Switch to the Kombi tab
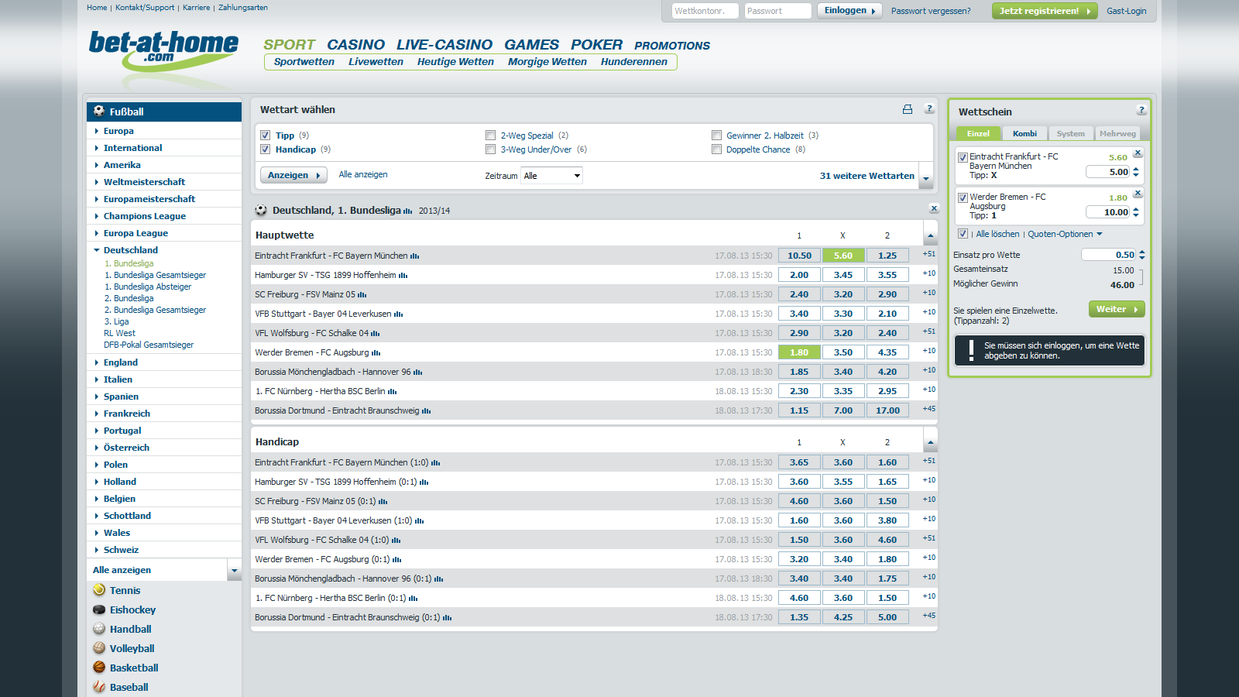 click(x=1024, y=133)
